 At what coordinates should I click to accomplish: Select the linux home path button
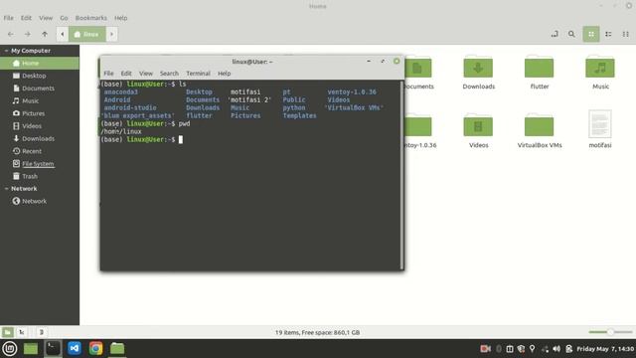coord(87,34)
